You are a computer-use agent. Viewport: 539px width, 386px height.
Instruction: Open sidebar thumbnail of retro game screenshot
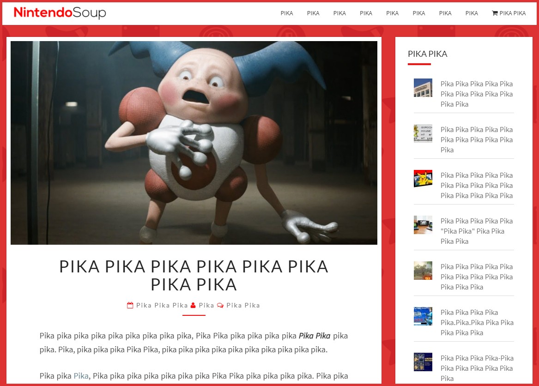click(x=423, y=133)
